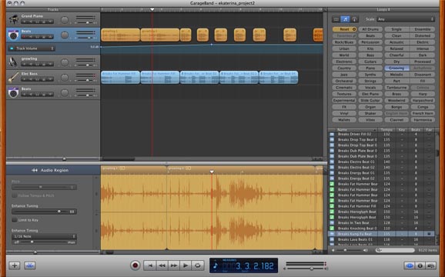
Task: Switch loop browser to podcast sounds view
Action: (354, 19)
